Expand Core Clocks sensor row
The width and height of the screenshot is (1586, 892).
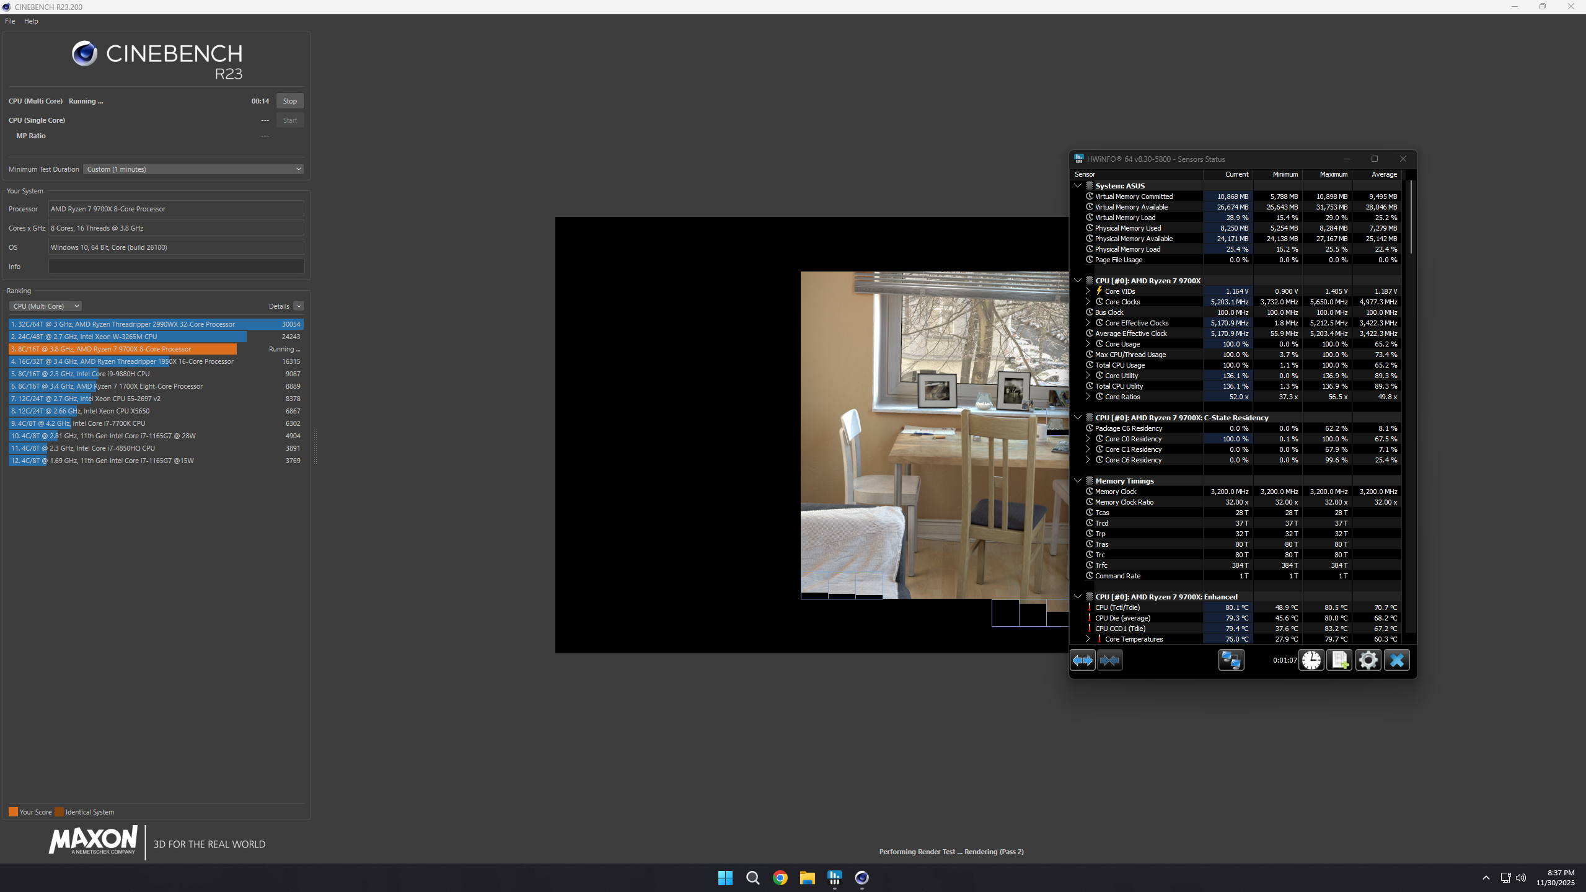[x=1088, y=302]
